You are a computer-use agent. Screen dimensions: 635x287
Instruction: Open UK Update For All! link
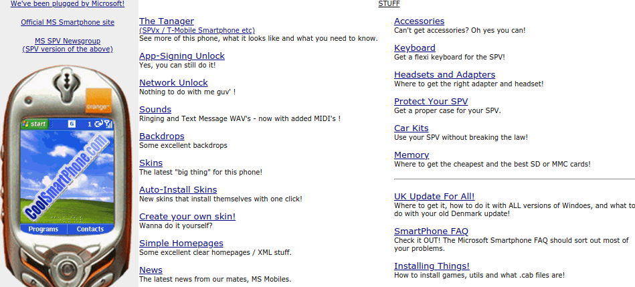click(x=434, y=196)
